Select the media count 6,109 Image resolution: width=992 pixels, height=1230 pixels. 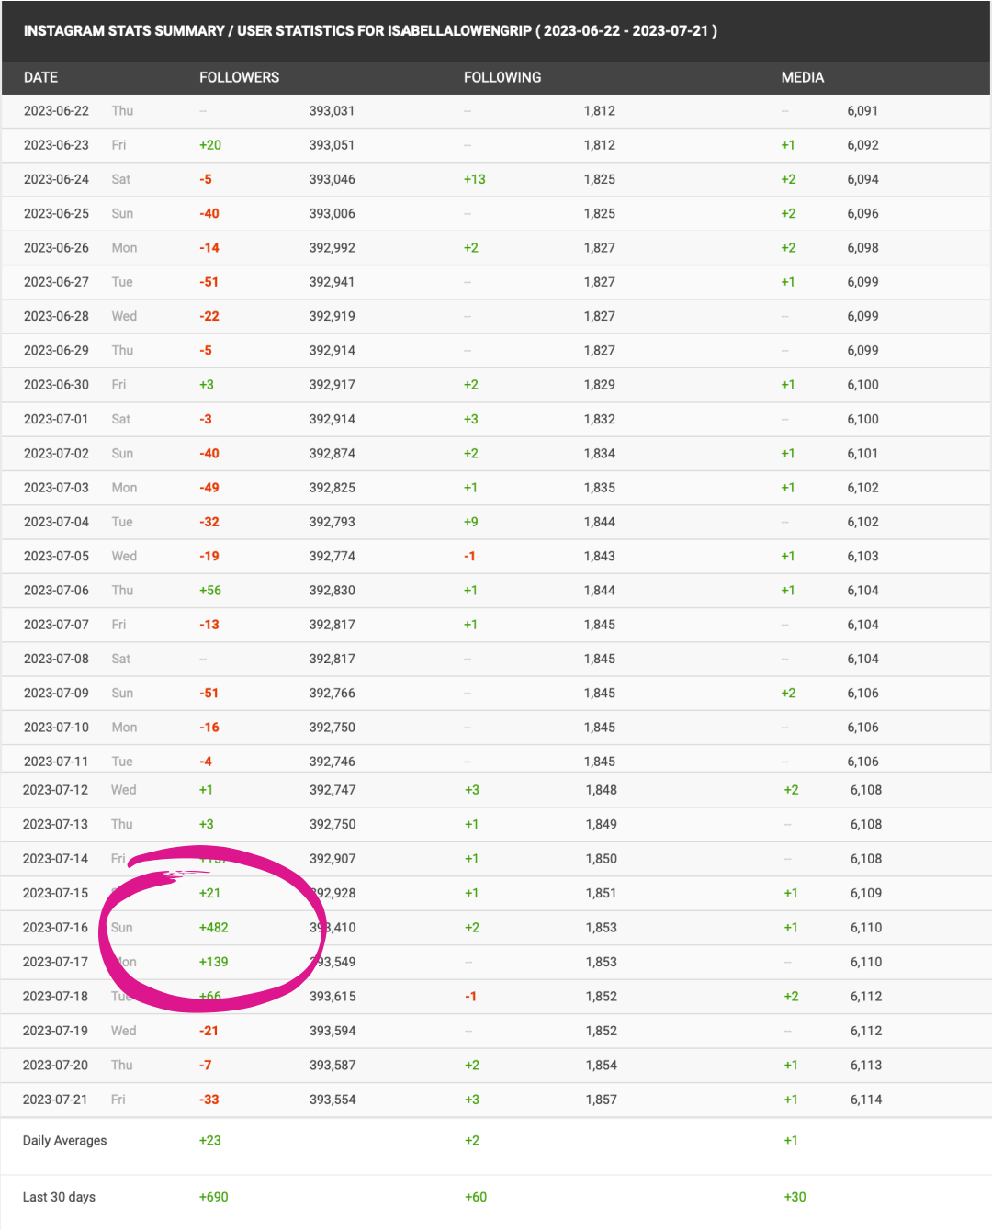click(x=866, y=893)
